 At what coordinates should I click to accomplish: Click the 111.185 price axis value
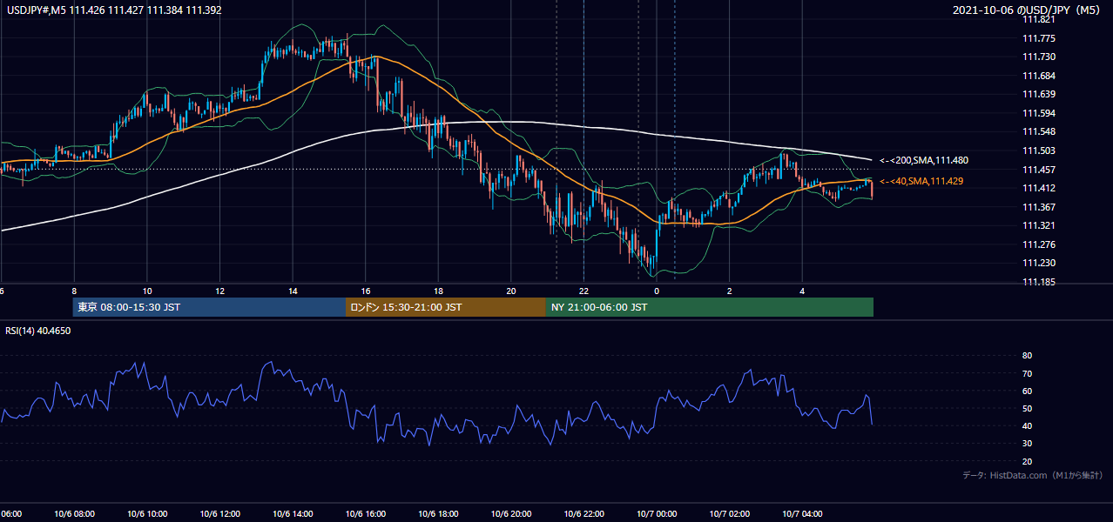(1039, 282)
